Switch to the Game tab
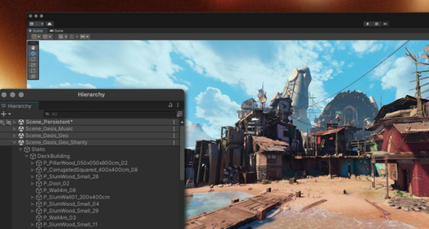 57,31
